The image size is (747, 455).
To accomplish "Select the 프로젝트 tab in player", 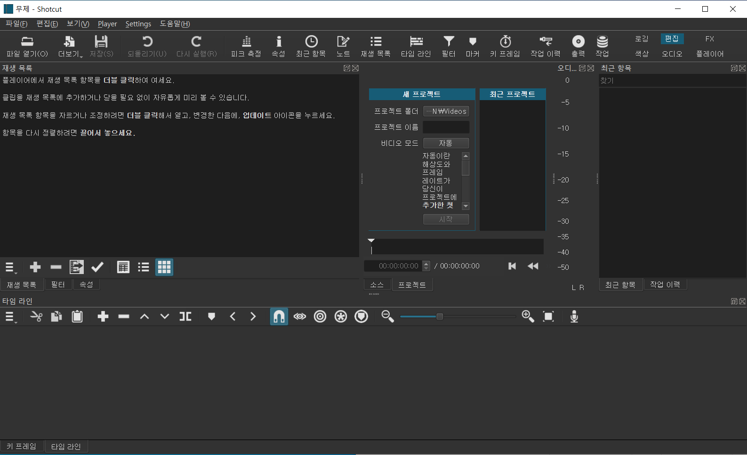I will coord(412,285).
